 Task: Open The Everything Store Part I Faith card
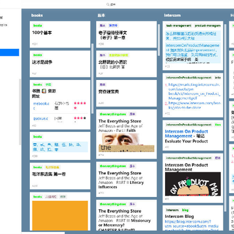126,134
